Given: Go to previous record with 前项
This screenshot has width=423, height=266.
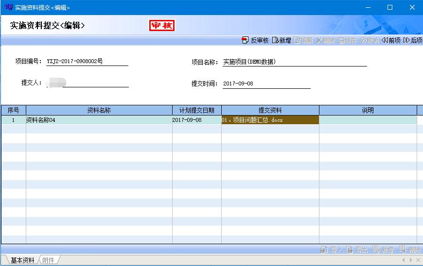Looking at the screenshot, I should pos(391,41).
